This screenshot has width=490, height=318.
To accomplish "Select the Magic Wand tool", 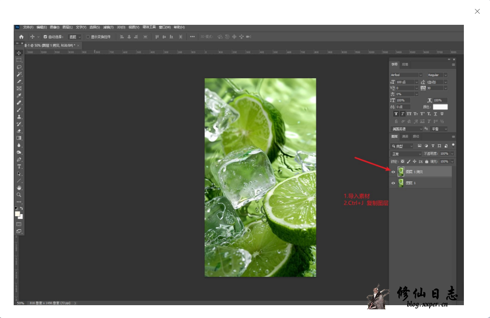I will (19, 74).
